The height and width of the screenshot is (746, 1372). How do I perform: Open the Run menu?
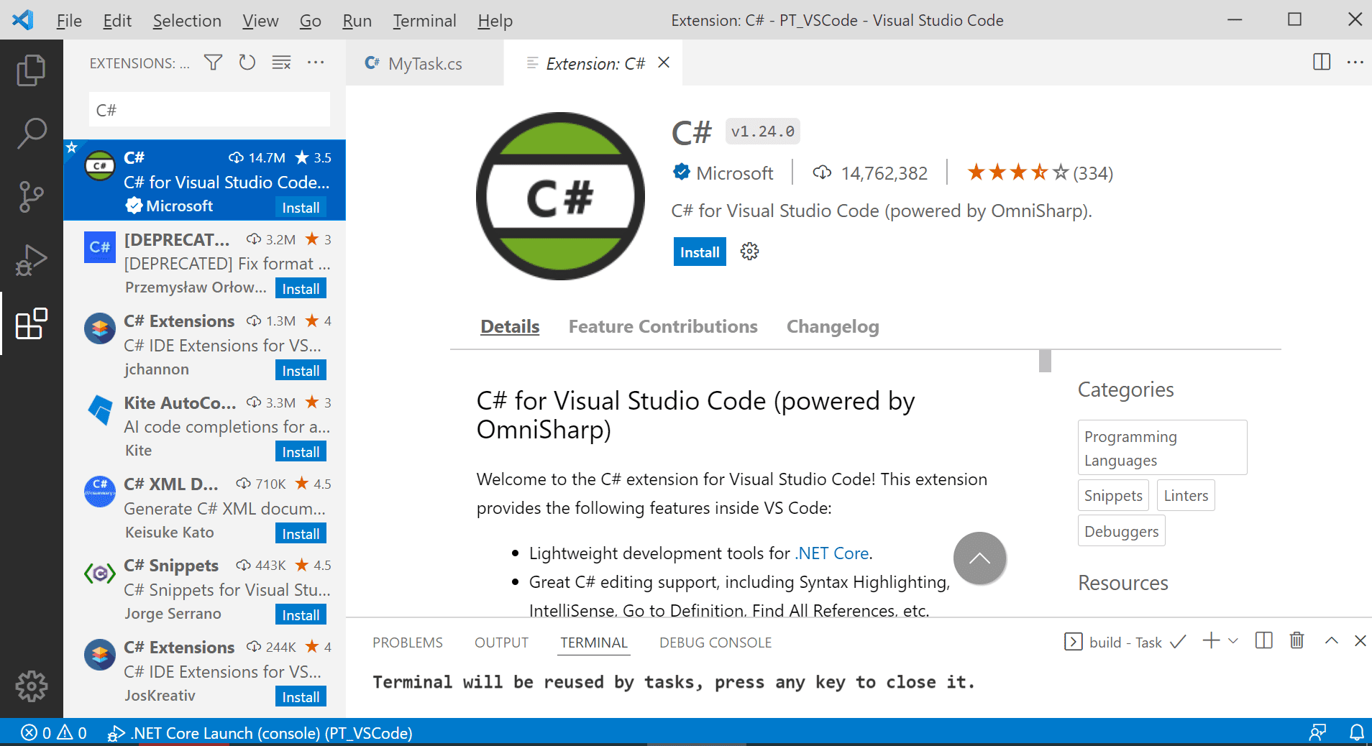pos(357,20)
